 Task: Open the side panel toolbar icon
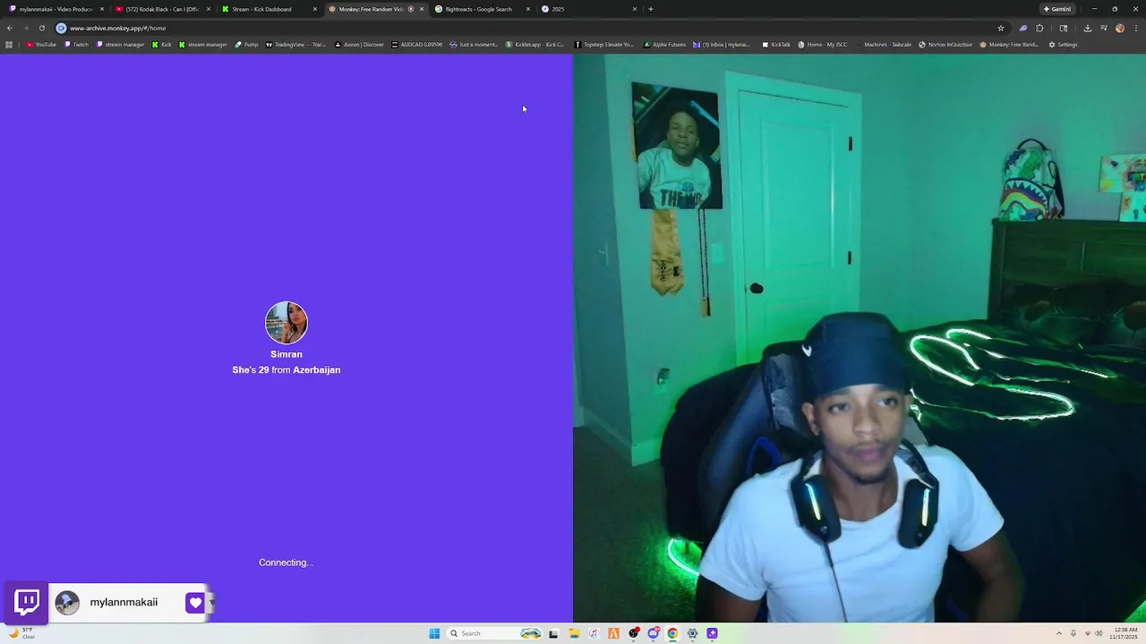[x=1064, y=28]
